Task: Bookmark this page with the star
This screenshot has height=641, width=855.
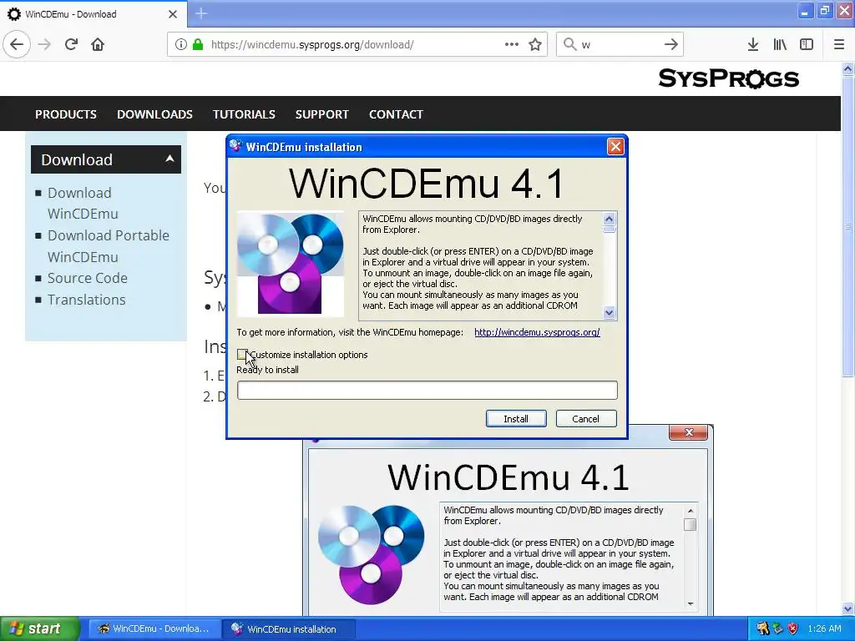Action: pyautogui.click(x=535, y=44)
